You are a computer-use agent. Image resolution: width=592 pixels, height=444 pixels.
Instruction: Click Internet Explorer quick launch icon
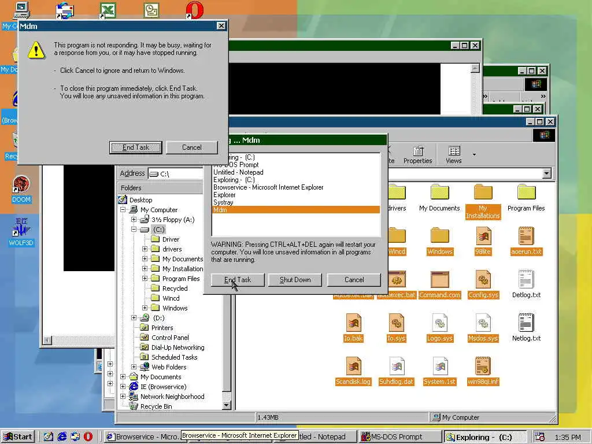62,437
